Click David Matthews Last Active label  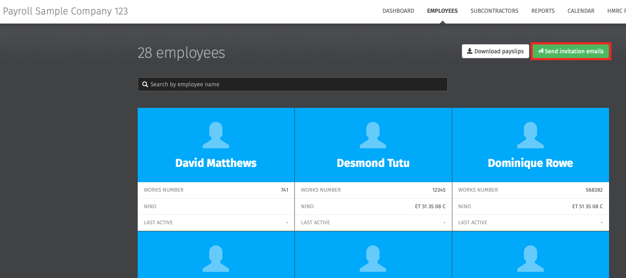tap(158, 222)
